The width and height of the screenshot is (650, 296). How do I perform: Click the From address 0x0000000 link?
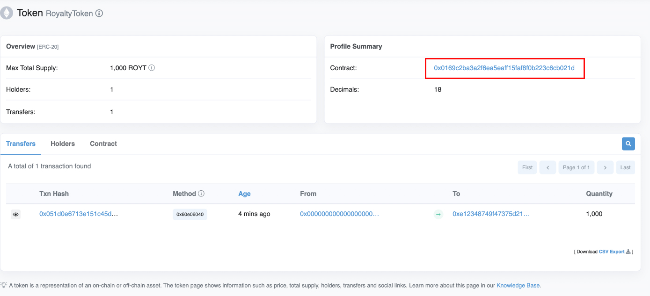pos(339,214)
